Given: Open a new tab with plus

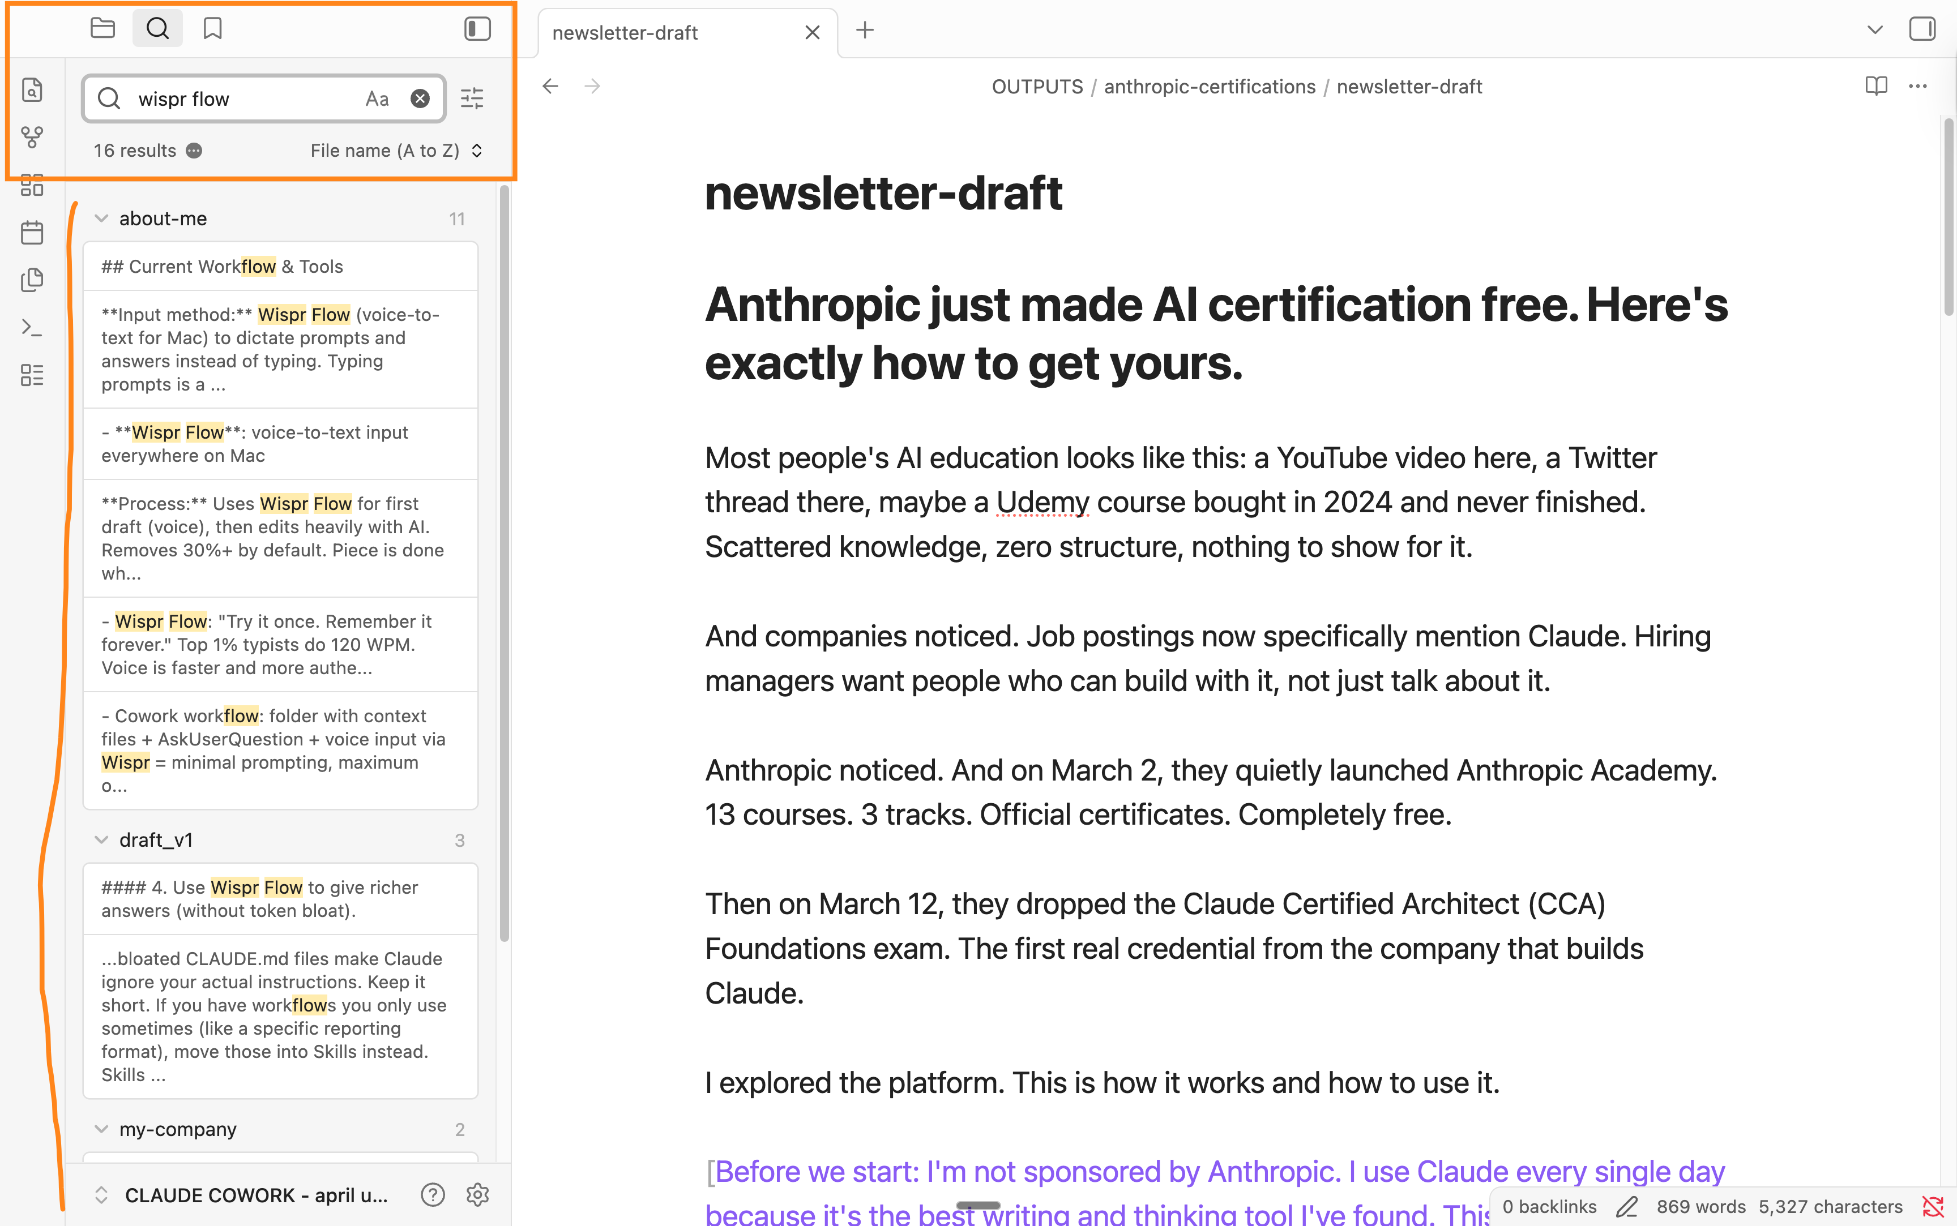Looking at the screenshot, I should [865, 31].
